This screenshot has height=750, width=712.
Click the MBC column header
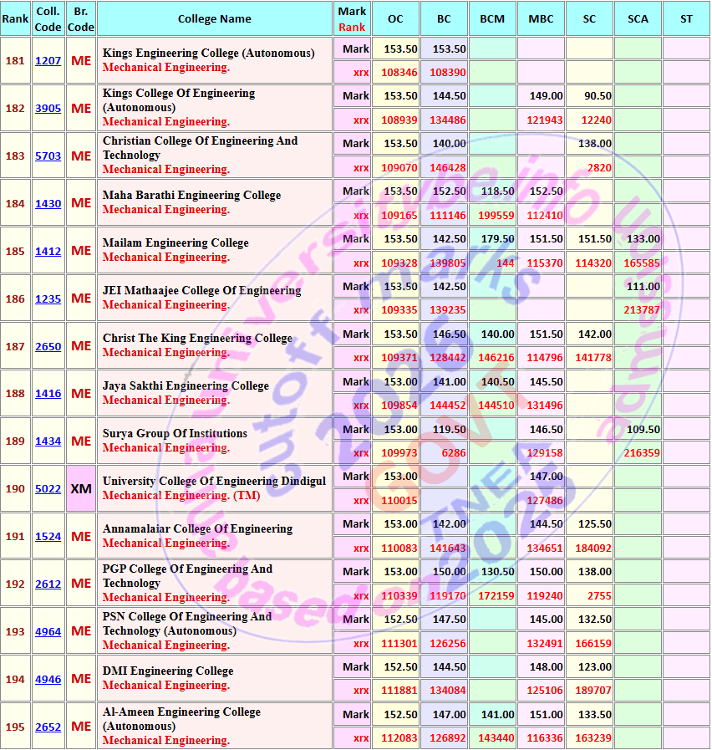click(x=541, y=18)
